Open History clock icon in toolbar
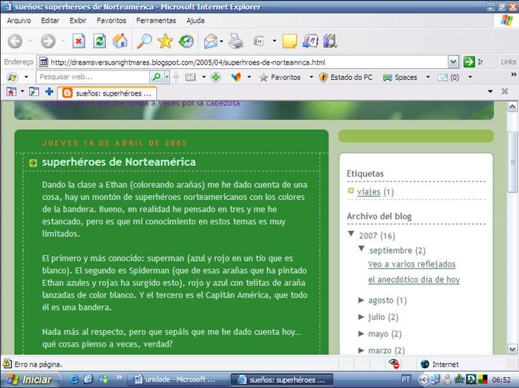The height and width of the screenshot is (388, 519). pyautogui.click(x=186, y=41)
